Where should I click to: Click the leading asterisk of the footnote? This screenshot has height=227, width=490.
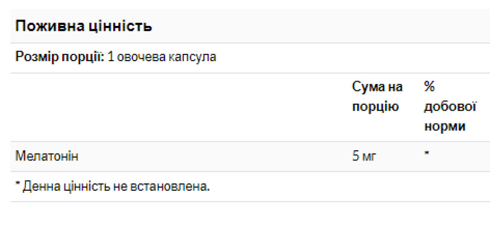tap(17, 185)
